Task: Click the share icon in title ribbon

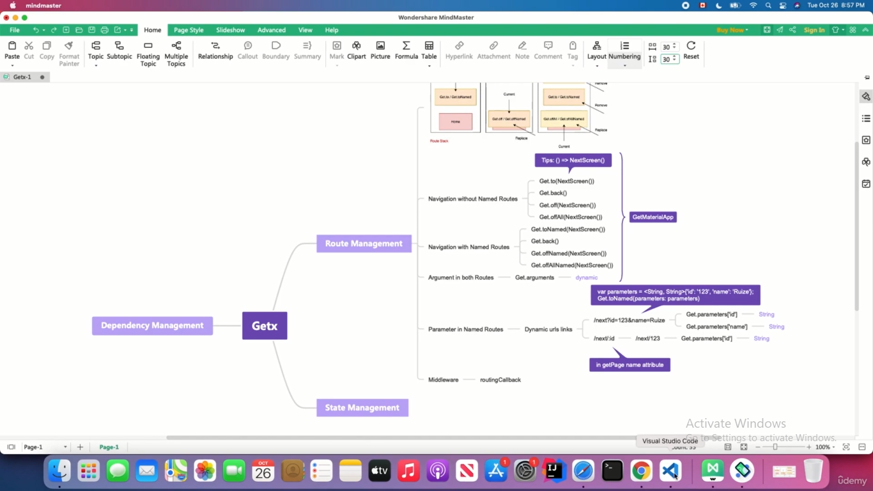Action: click(792, 30)
